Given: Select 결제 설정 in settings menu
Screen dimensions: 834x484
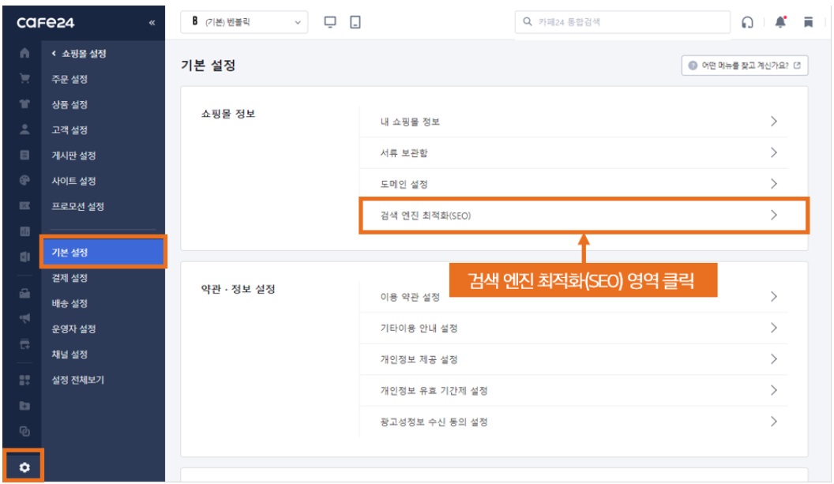Looking at the screenshot, I should point(69,278).
